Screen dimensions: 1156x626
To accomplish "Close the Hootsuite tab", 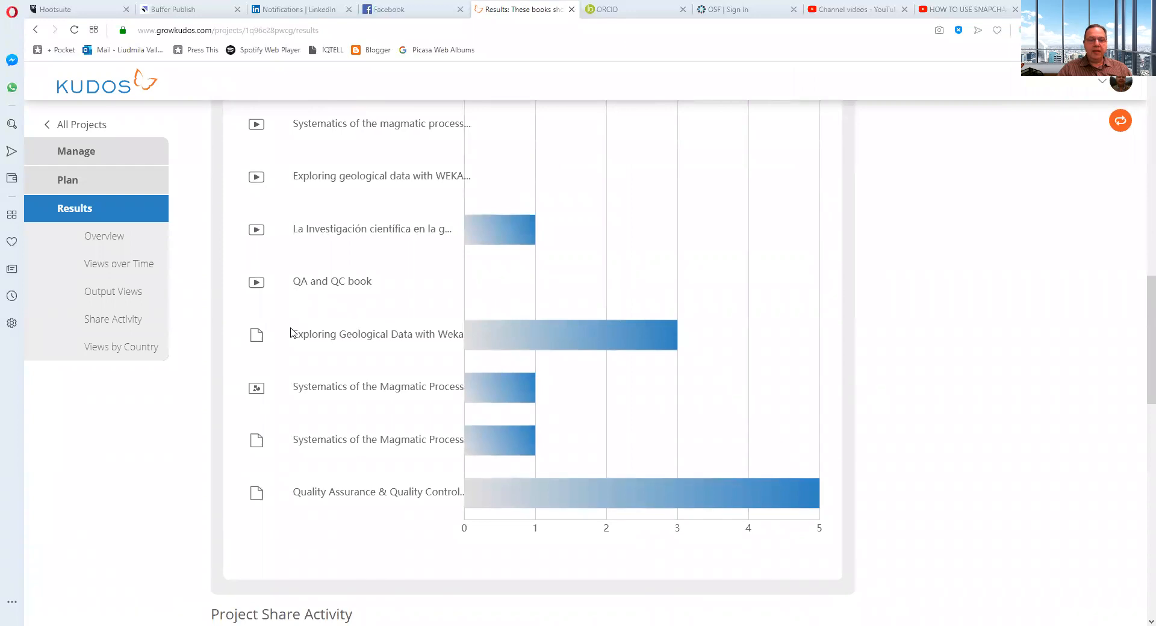I will point(126,9).
